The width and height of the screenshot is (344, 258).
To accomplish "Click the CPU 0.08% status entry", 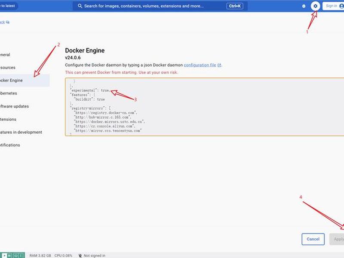I will point(63,255).
